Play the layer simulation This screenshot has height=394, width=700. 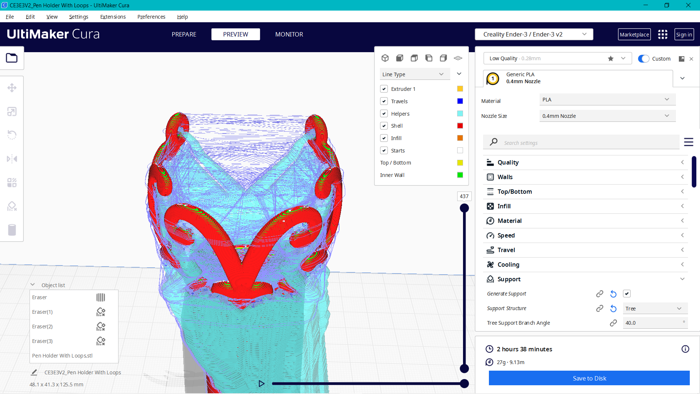tap(261, 384)
